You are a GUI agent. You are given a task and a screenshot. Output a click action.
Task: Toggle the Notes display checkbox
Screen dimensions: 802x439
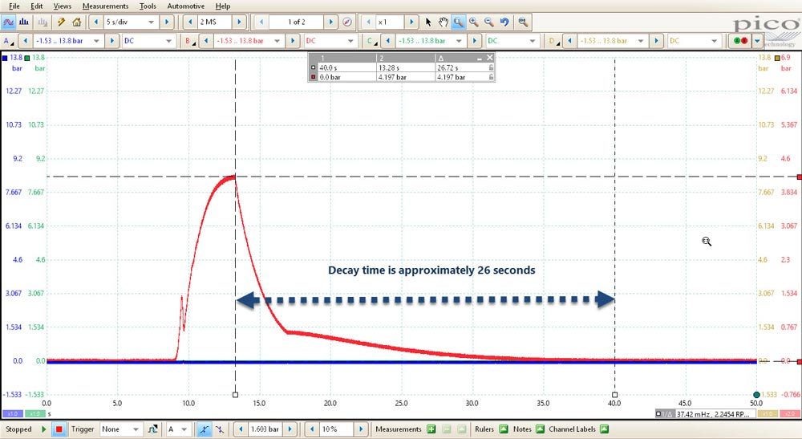tap(540, 429)
